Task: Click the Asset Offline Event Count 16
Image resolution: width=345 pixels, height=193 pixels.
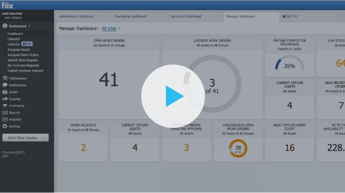Action: [290, 148]
